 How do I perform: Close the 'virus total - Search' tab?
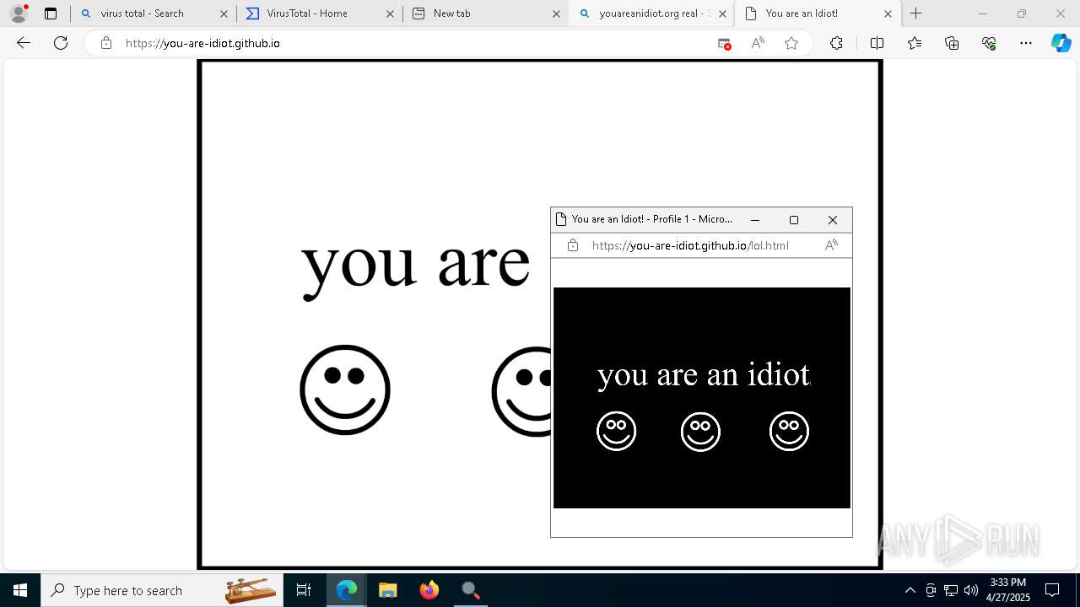(x=224, y=13)
